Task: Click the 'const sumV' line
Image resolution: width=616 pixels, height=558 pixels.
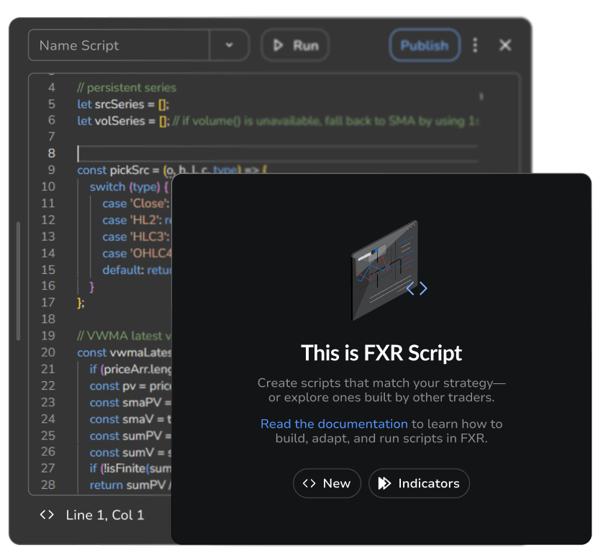Action: pyautogui.click(x=130, y=452)
